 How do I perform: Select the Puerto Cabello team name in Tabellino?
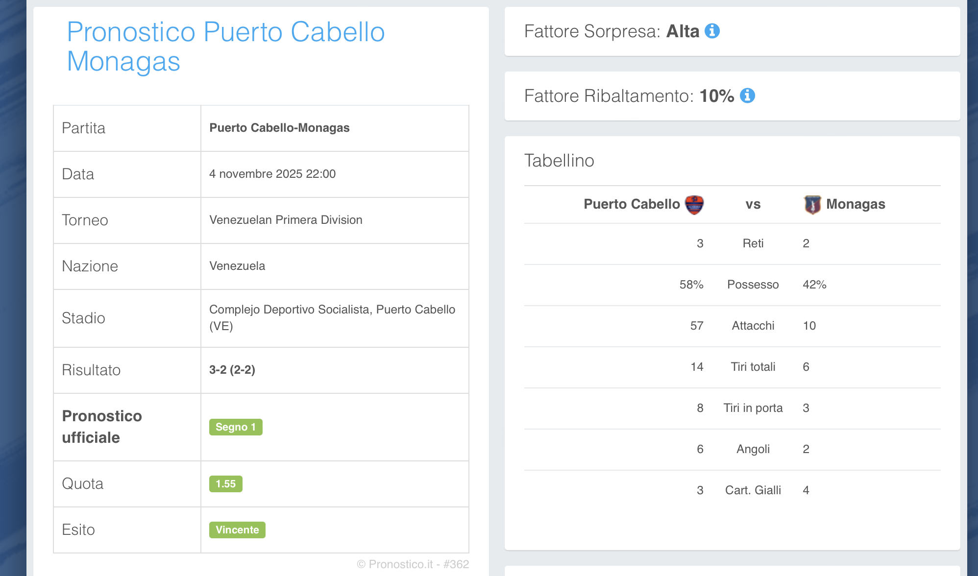pos(632,204)
